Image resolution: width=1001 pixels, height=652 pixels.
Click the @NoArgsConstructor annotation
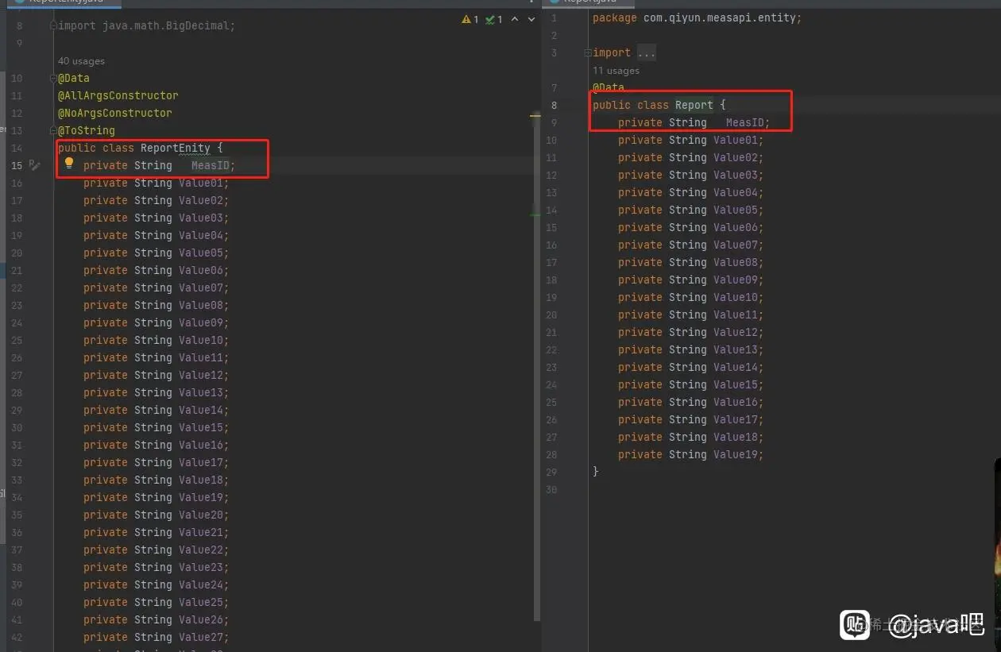pos(115,113)
